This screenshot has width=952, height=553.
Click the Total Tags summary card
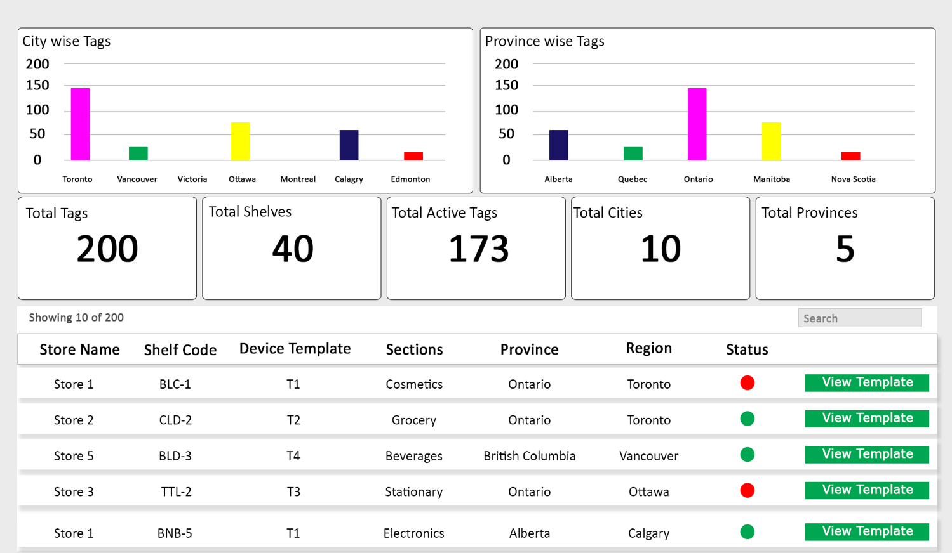[x=107, y=248]
